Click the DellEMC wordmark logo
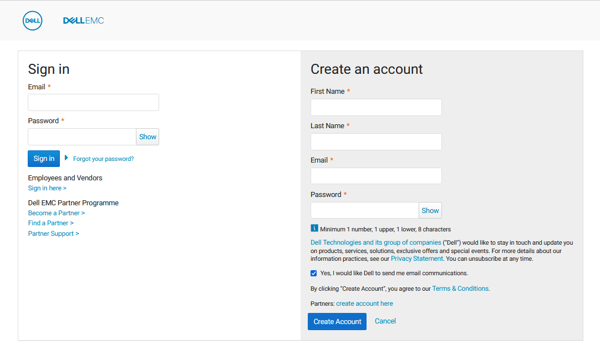 (83, 21)
